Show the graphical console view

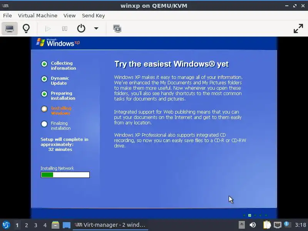click(x=9, y=28)
